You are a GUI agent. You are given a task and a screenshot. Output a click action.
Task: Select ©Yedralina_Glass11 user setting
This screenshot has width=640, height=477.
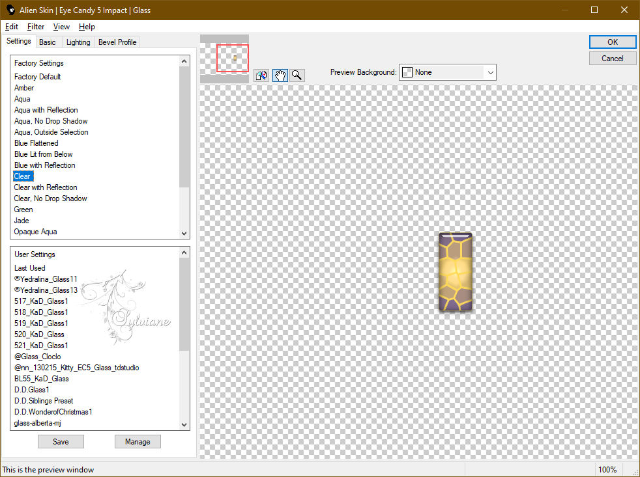[46, 279]
